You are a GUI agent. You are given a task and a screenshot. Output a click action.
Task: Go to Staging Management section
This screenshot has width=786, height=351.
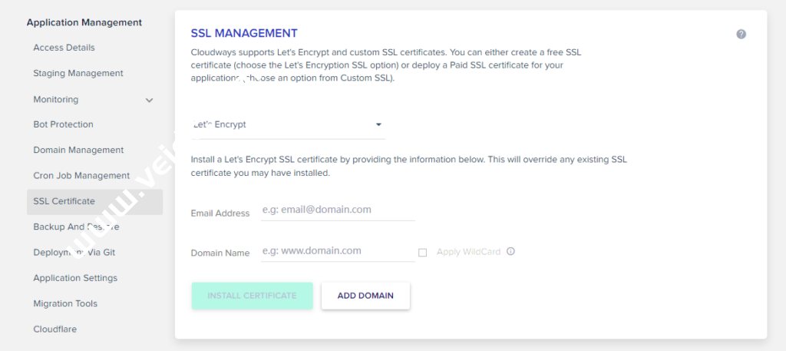click(x=78, y=73)
